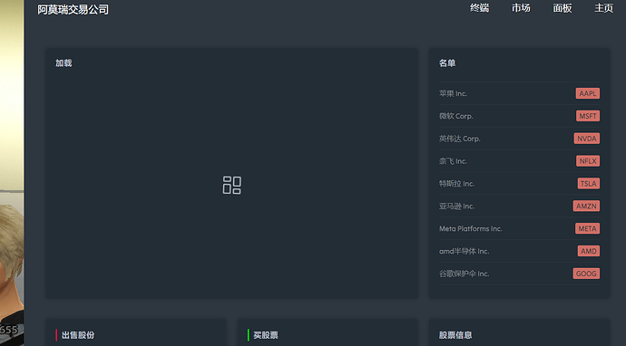This screenshot has height=346, width=626.
Task: Choose the NVDA ticker badge
Action: coord(587,139)
